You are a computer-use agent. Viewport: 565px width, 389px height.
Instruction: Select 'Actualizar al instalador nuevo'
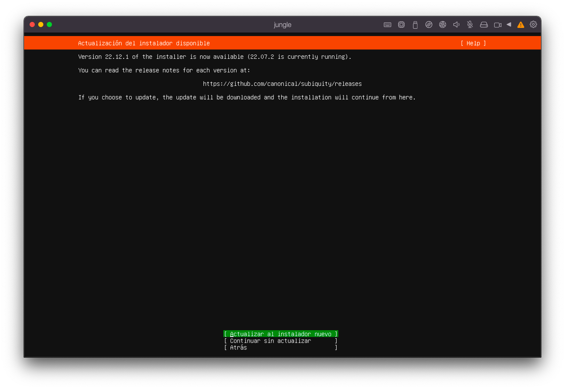(280, 334)
